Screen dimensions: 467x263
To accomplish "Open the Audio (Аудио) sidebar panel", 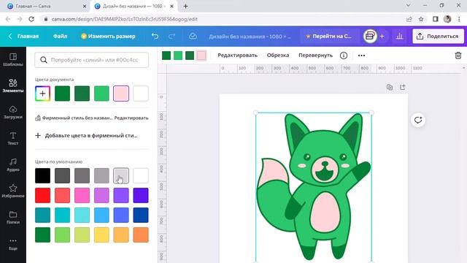I will tap(13, 165).
